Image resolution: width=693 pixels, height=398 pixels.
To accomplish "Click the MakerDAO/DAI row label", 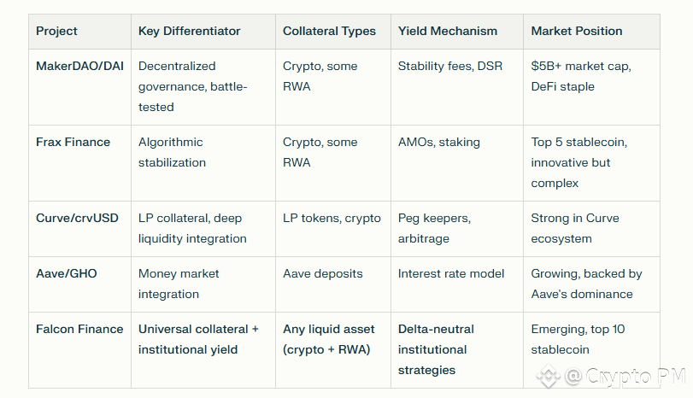I will coord(78,66).
